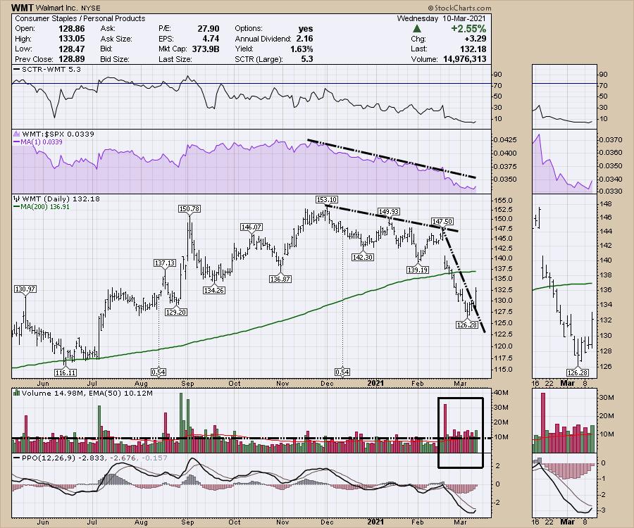Select the 137.13 price label

coord(164,263)
